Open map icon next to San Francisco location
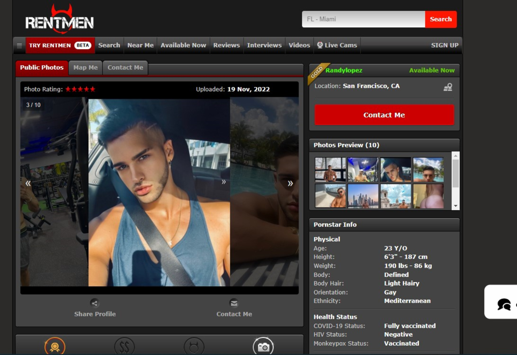Viewport: 517px width, 355px height. pyautogui.click(x=448, y=87)
